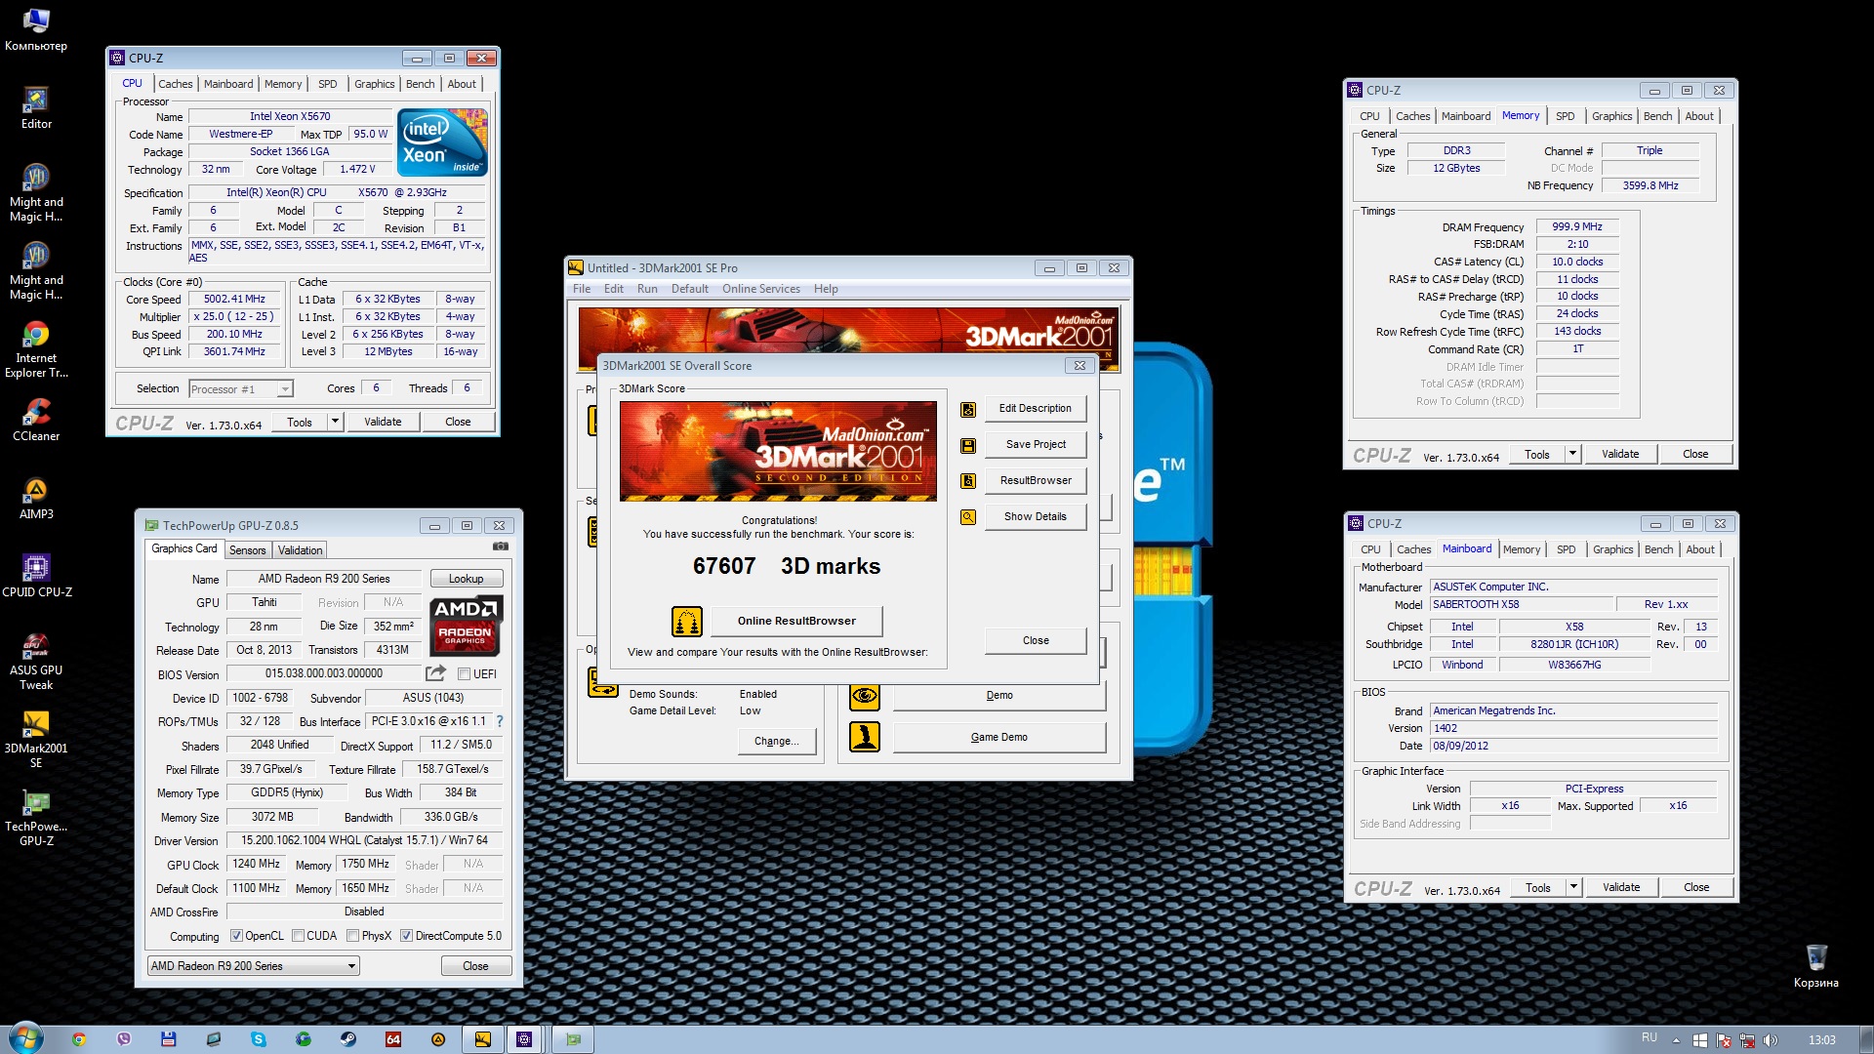Click the ResultBrowser icon beside its button

[967, 481]
